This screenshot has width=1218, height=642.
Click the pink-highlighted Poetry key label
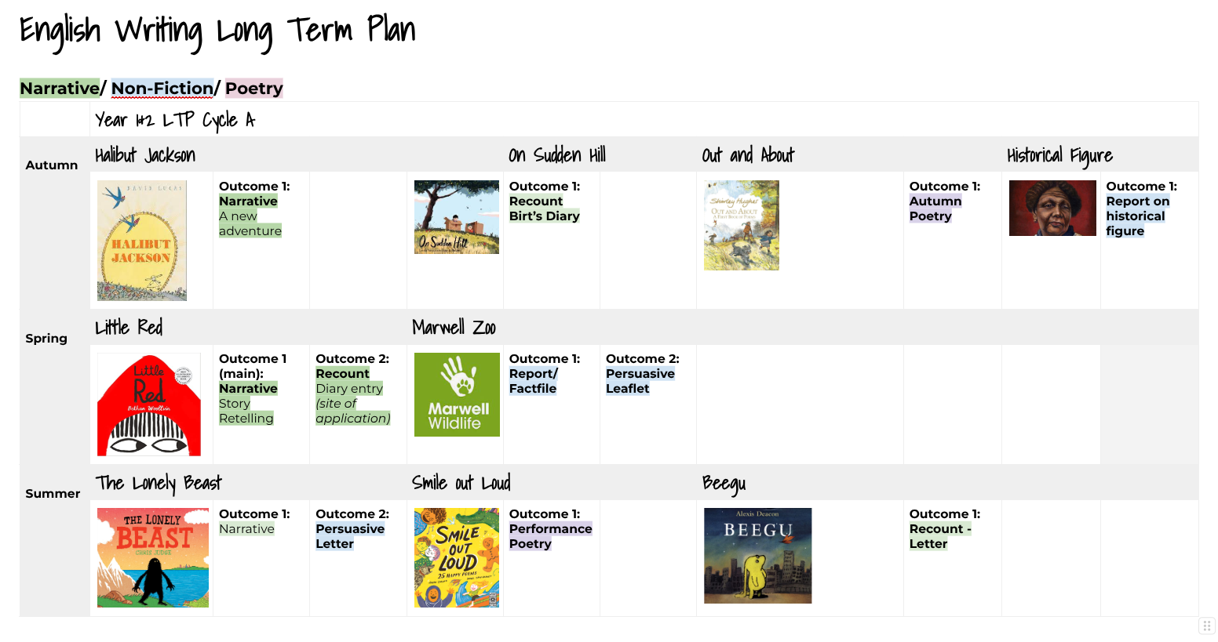click(x=253, y=89)
